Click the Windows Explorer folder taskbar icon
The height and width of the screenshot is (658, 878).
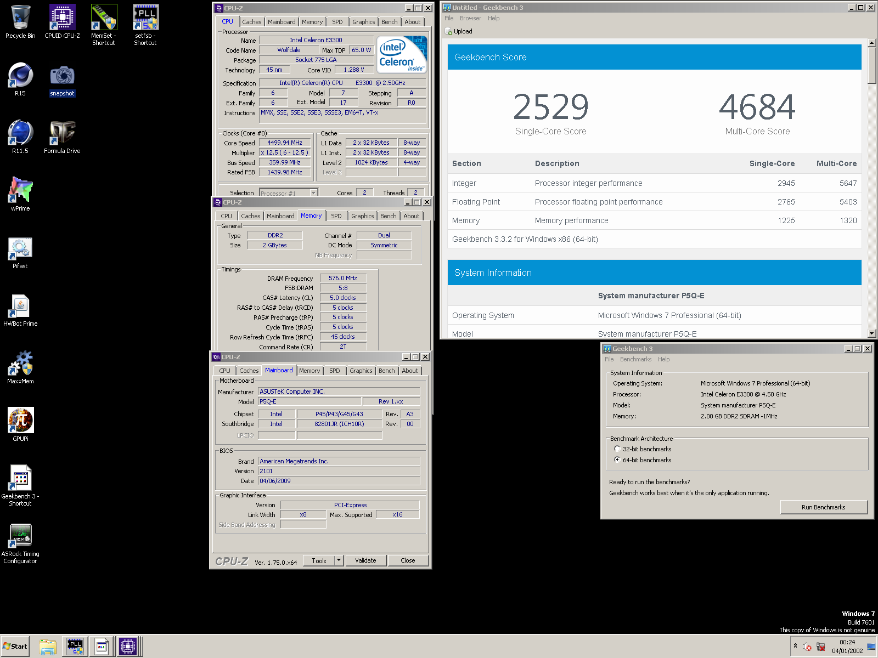click(48, 646)
